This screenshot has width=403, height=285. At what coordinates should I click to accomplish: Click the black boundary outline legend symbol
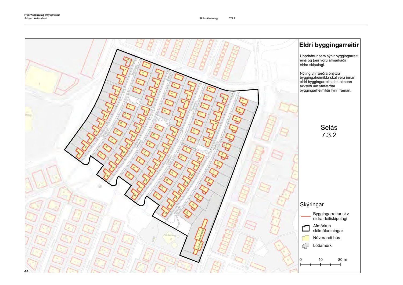tap(305, 228)
